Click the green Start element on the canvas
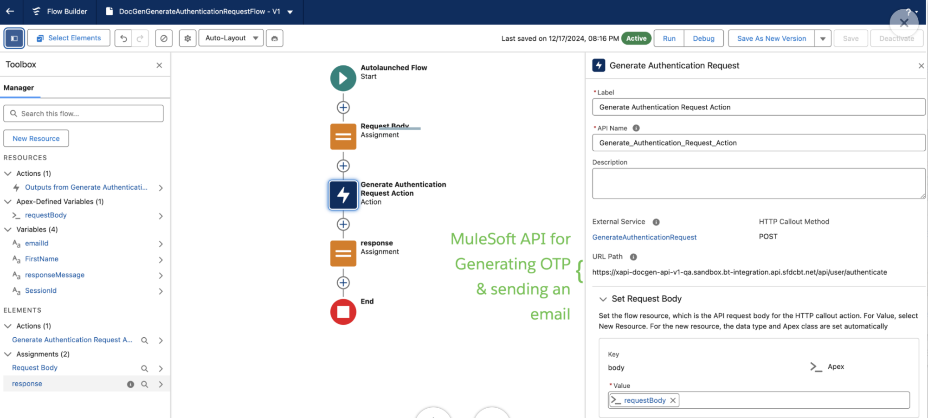The width and height of the screenshot is (928, 418). (342, 78)
